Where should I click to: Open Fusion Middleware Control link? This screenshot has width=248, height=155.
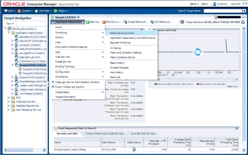(70, 87)
